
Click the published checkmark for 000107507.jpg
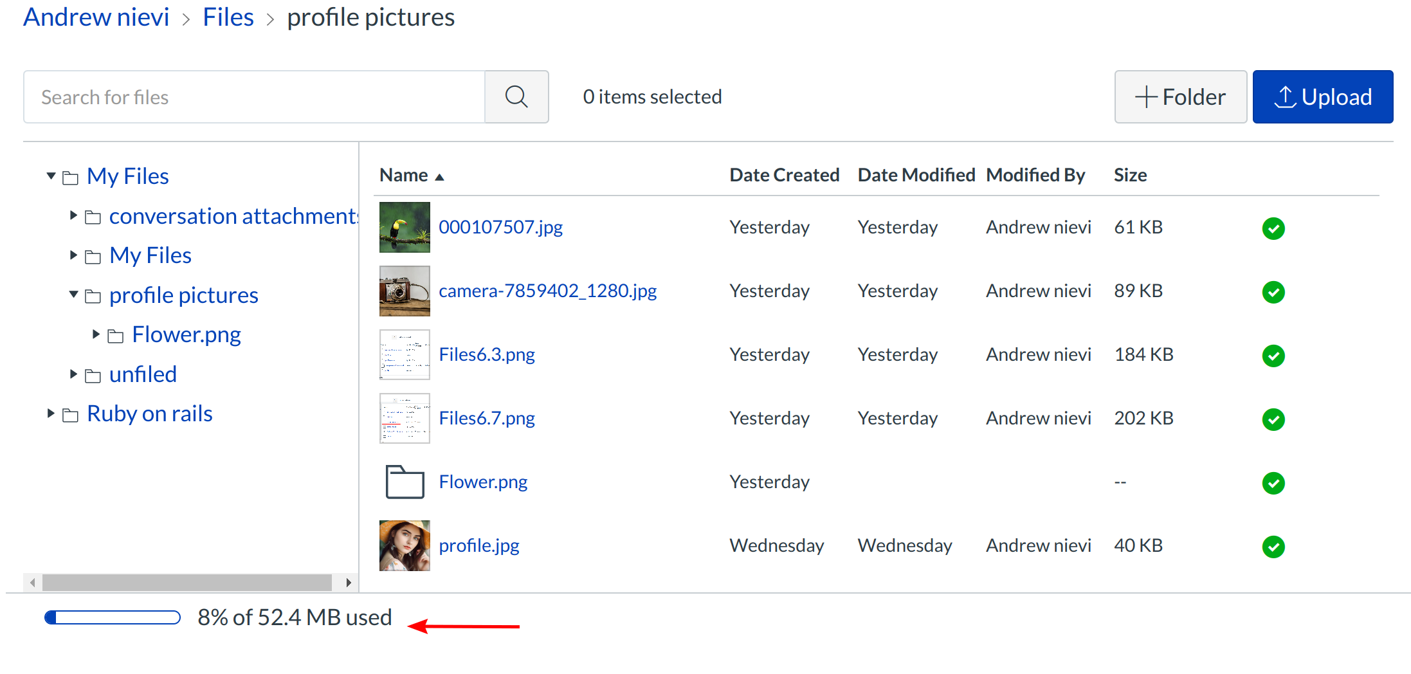point(1273,228)
